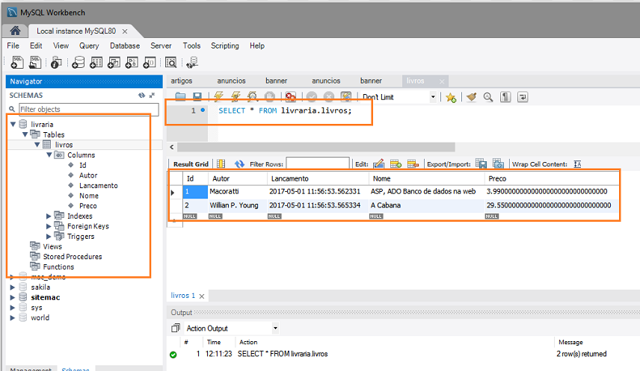The height and width of the screenshot is (371, 640).
Task: Open find panel magnifier icon
Action: click(488, 97)
